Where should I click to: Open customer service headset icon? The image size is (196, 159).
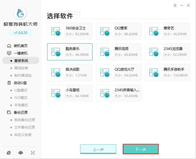(x=21, y=152)
